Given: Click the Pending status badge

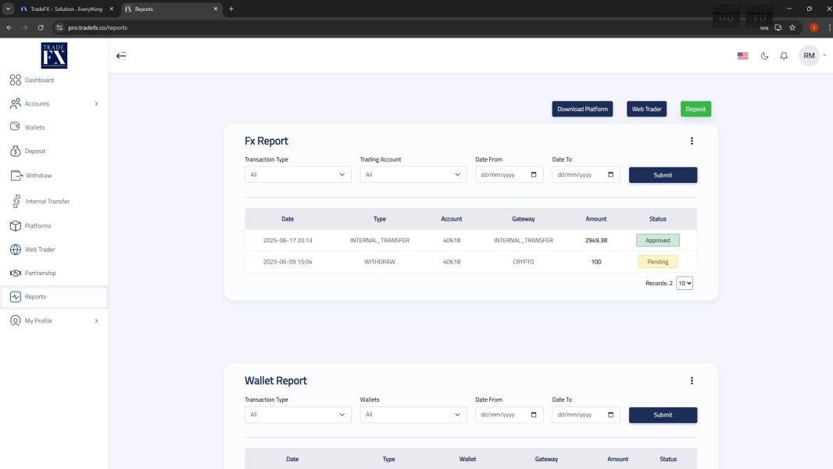Looking at the screenshot, I should (658, 262).
